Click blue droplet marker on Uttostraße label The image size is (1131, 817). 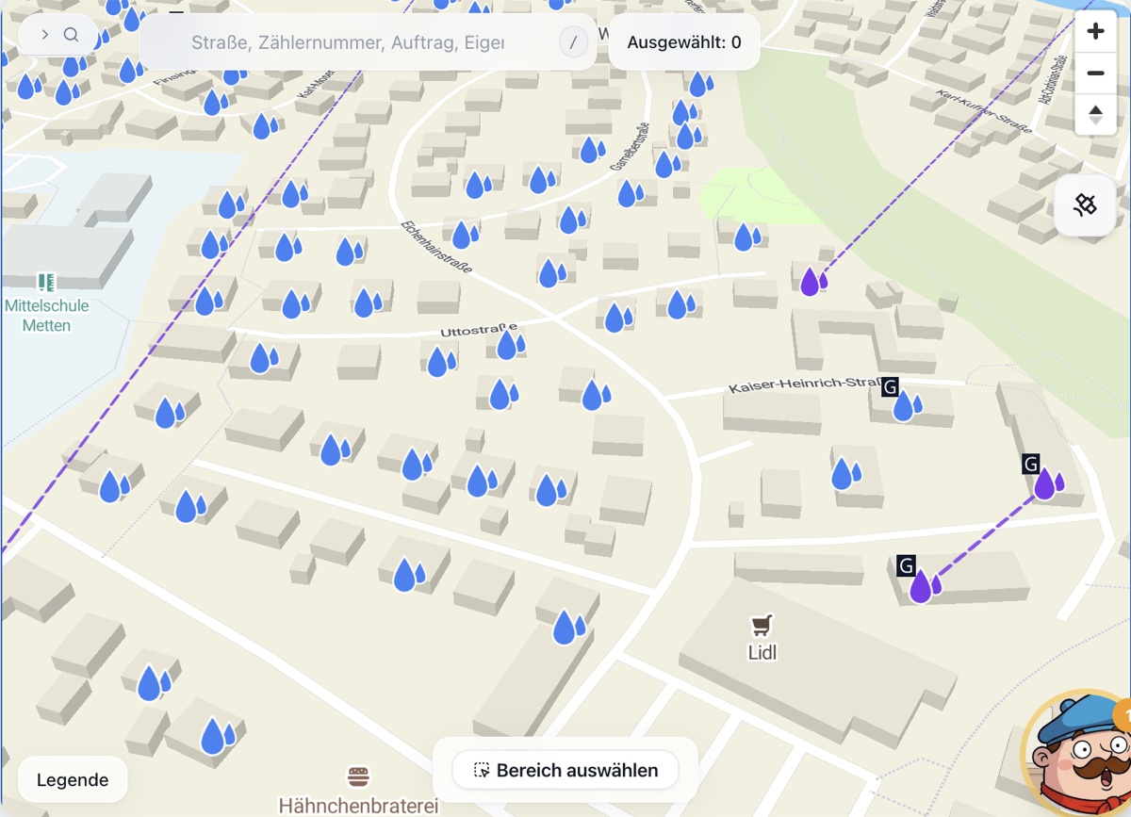pos(510,344)
